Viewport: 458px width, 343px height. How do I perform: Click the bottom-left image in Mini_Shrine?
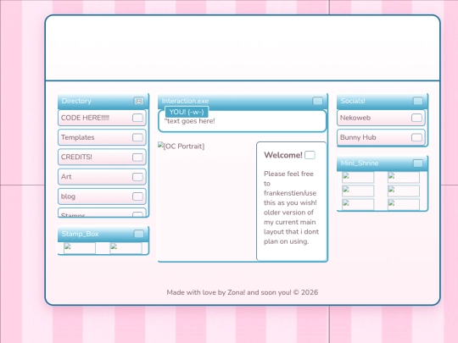click(358, 204)
